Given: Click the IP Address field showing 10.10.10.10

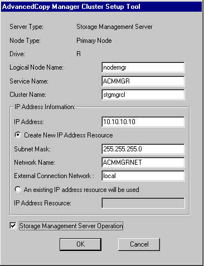Looking at the screenshot, I should pyautogui.click(x=143, y=122).
